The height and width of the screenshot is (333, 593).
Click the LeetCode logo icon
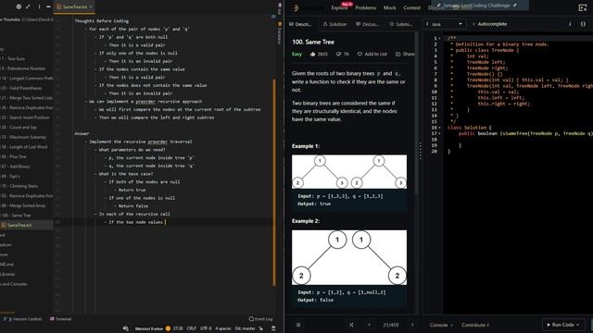point(296,7)
